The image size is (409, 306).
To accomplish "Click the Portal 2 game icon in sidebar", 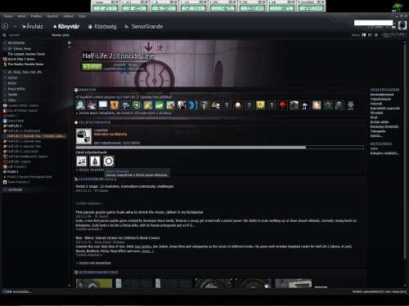I will coord(5,171).
